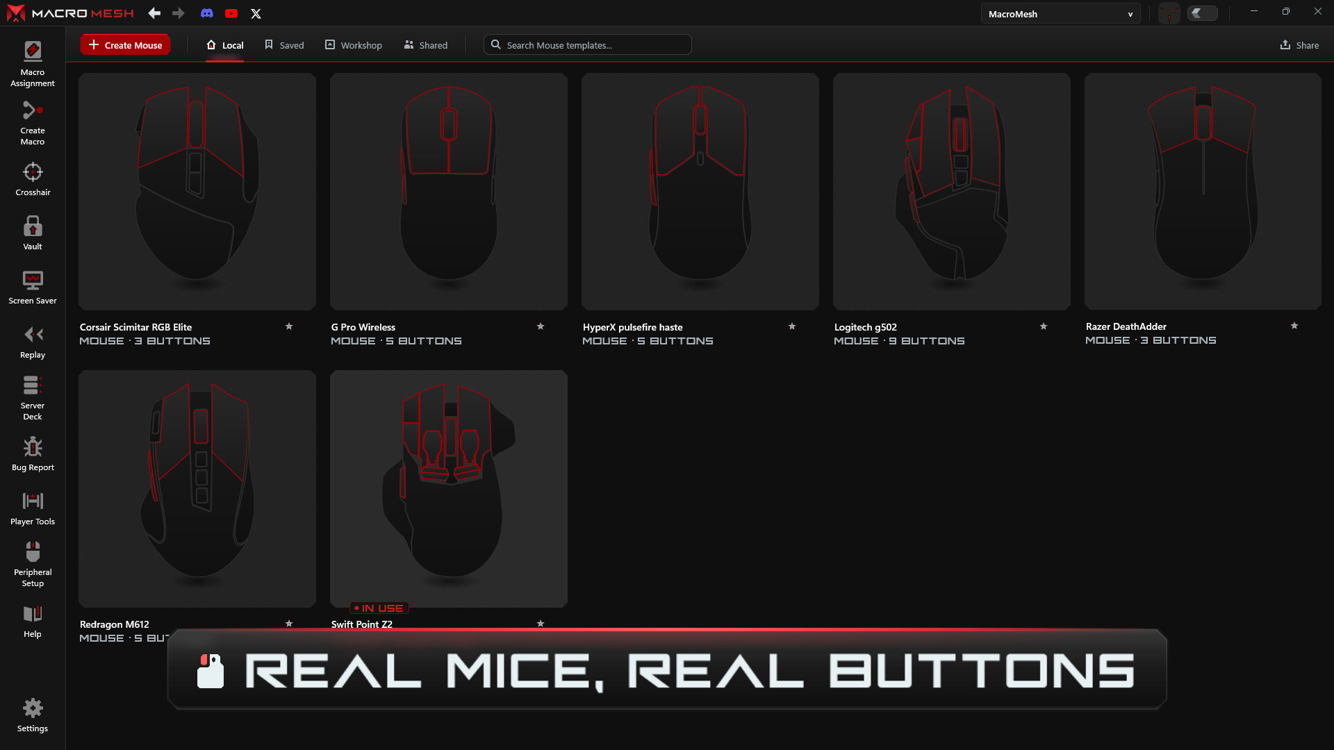The width and height of the screenshot is (1334, 750).
Task: Favorite the HyperX pulsefire haste star
Action: [x=792, y=326]
